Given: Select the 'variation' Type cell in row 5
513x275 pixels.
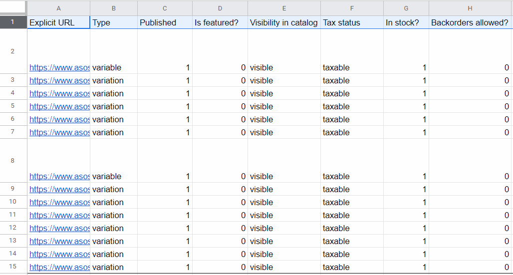Looking at the screenshot, I should click(x=113, y=106).
